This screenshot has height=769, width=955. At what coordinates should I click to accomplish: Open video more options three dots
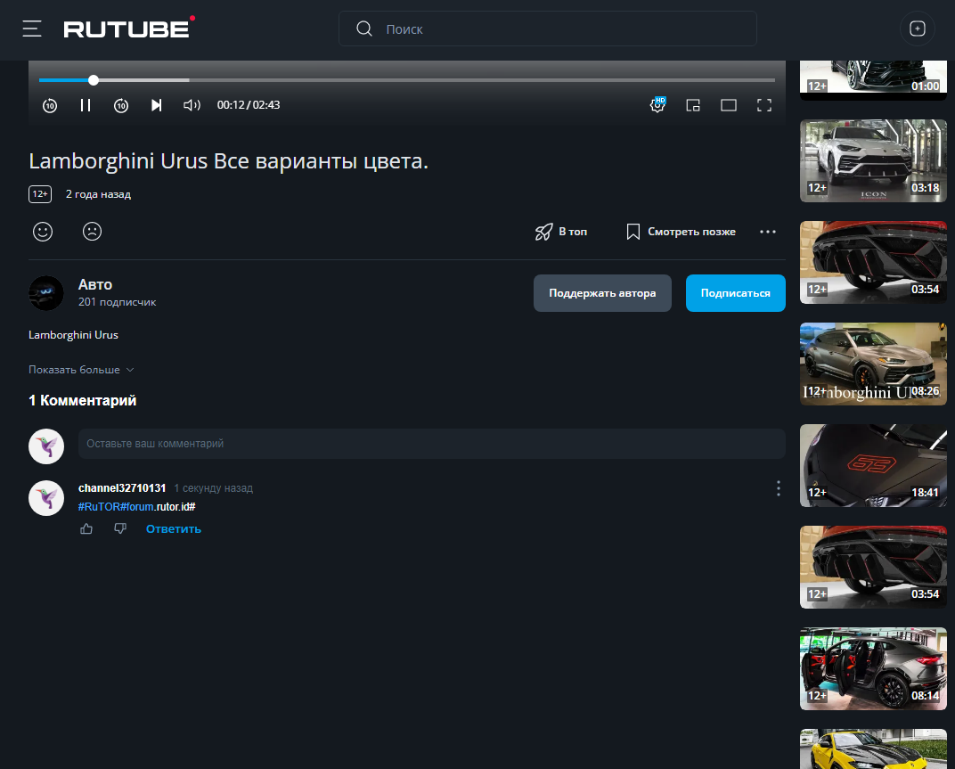768,232
